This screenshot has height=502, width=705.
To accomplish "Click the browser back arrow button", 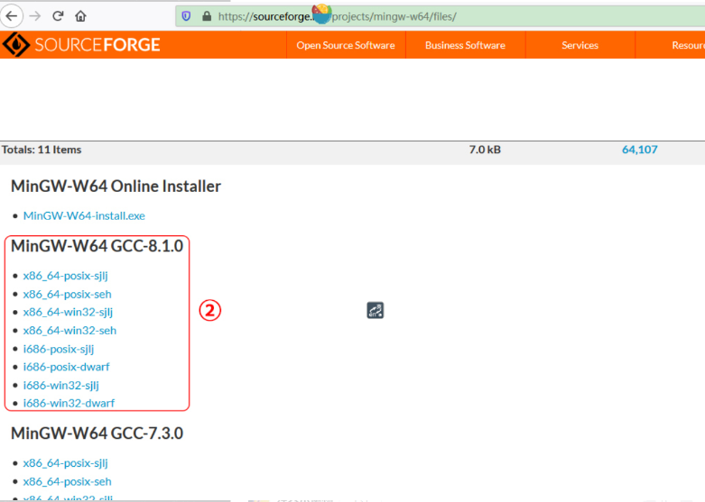I will [13, 15].
